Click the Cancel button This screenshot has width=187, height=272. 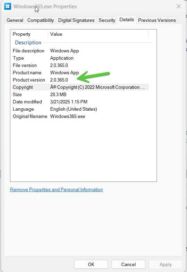(x=128, y=264)
